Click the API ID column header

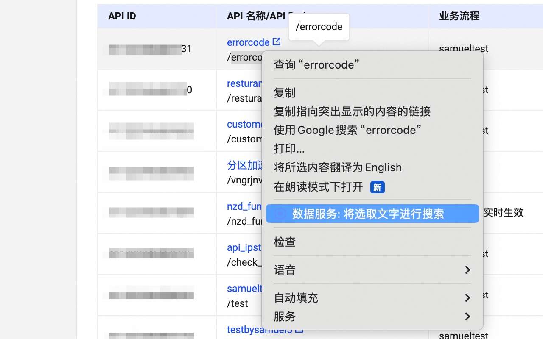[x=122, y=16]
